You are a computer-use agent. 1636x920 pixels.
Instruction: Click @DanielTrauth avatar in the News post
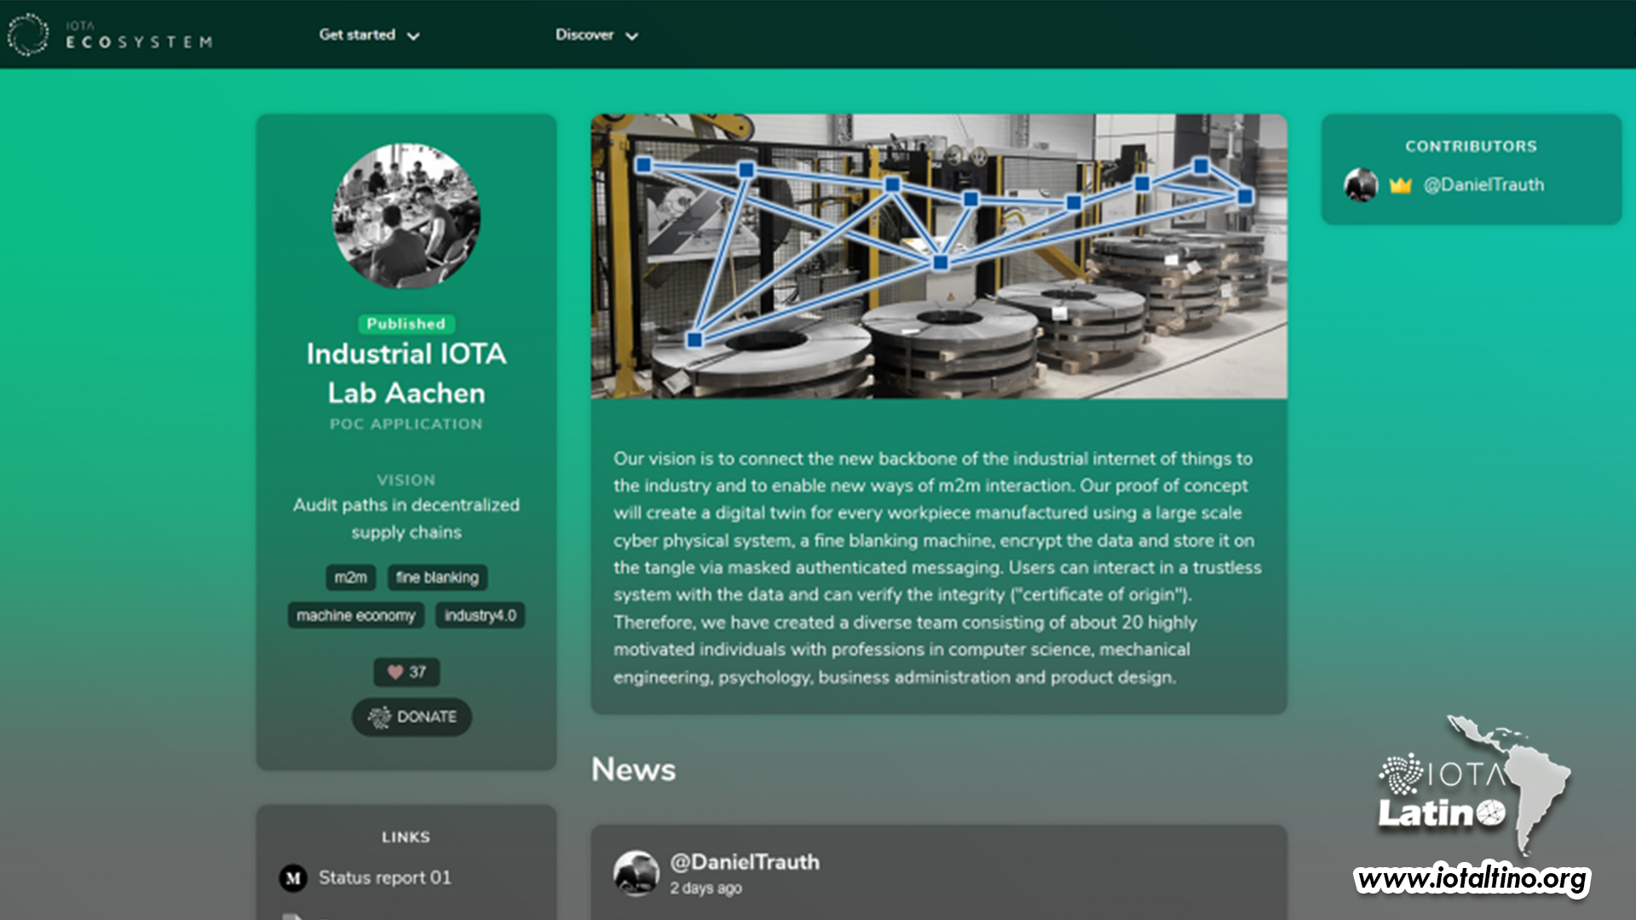pos(636,873)
